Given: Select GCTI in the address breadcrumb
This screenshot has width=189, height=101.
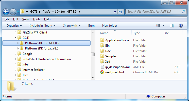Looking at the screenshot, I should tap(34, 12).
